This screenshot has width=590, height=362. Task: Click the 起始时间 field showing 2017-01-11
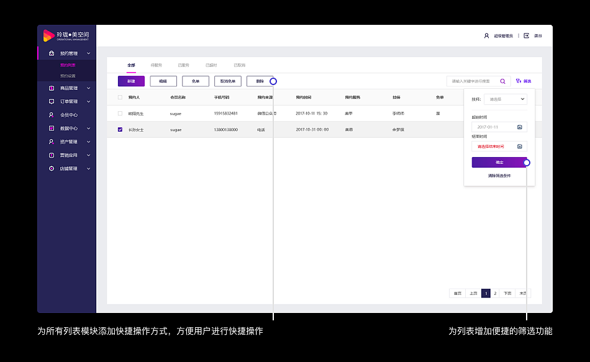click(x=499, y=127)
